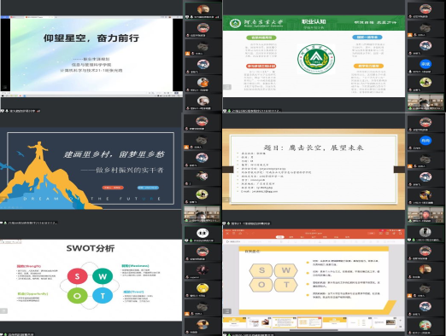This screenshot has height=336, width=446.
Task: Click the S hexagon on the yellow slide
Action: click(261, 270)
